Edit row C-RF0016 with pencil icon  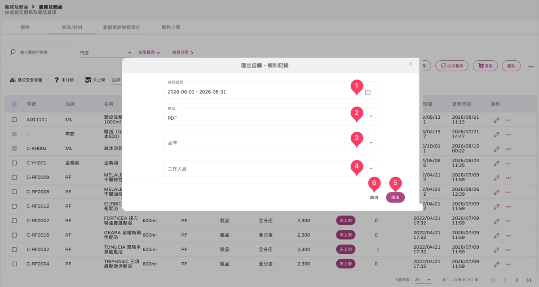(x=496, y=235)
